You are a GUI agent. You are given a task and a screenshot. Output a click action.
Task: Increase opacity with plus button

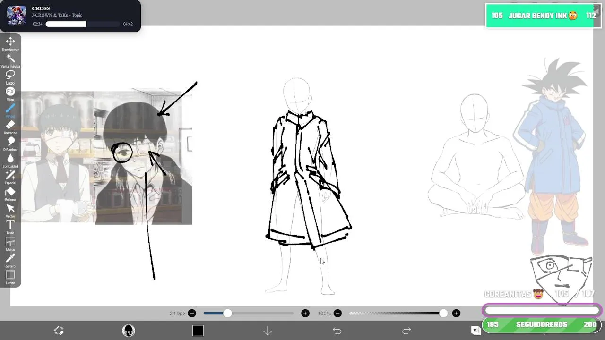456,313
